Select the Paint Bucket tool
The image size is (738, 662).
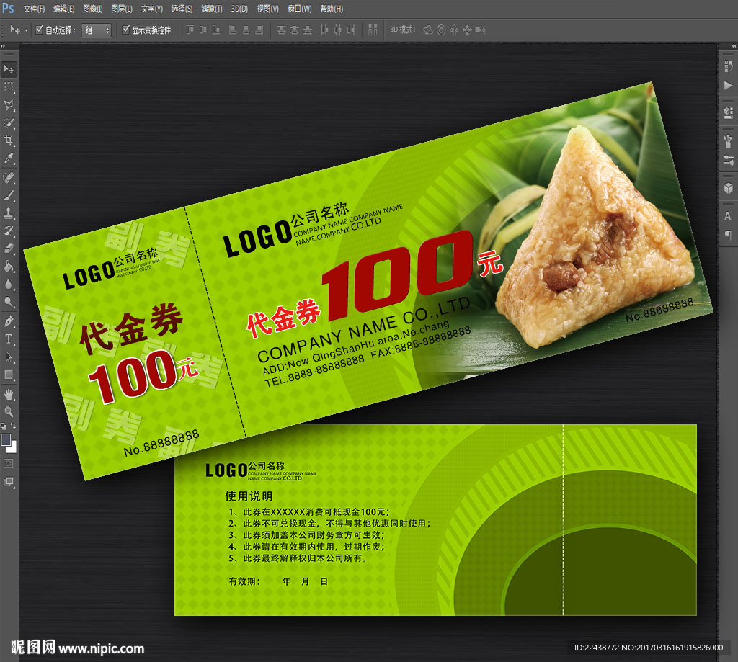pos(9,267)
